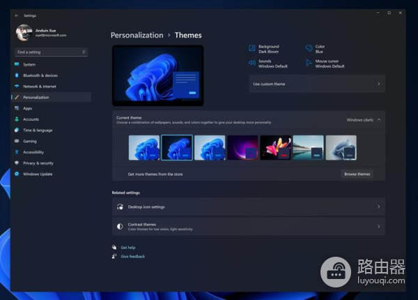Image resolution: width=418 pixels, height=300 pixels.
Task: Collapse the Current theme section
Action: 379,120
